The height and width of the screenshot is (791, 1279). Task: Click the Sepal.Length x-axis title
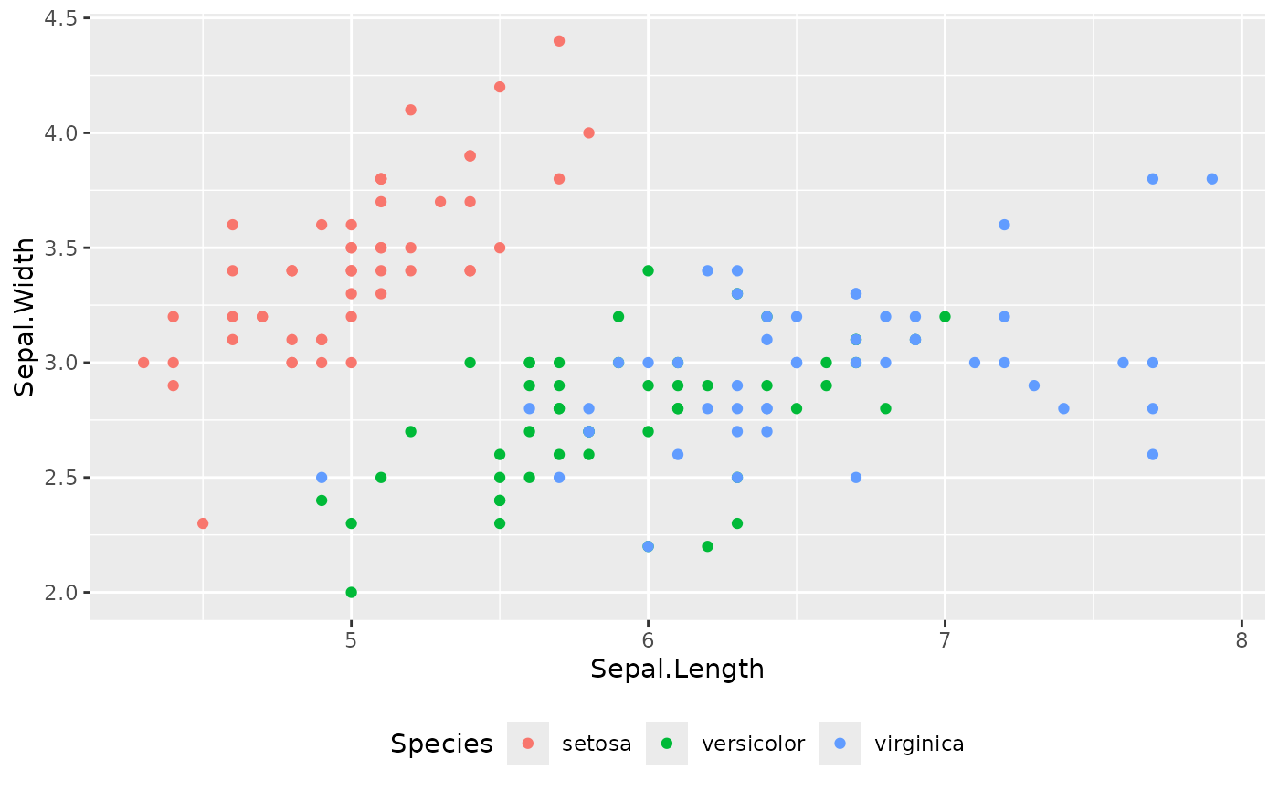coord(677,670)
